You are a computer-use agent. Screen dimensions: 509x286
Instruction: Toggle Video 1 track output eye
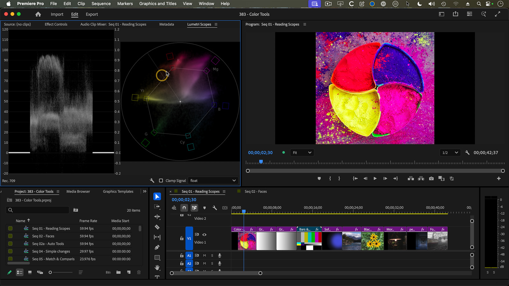[x=205, y=235]
